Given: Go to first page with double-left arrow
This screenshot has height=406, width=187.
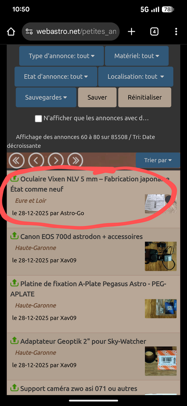Looking at the screenshot, I should point(17,160).
